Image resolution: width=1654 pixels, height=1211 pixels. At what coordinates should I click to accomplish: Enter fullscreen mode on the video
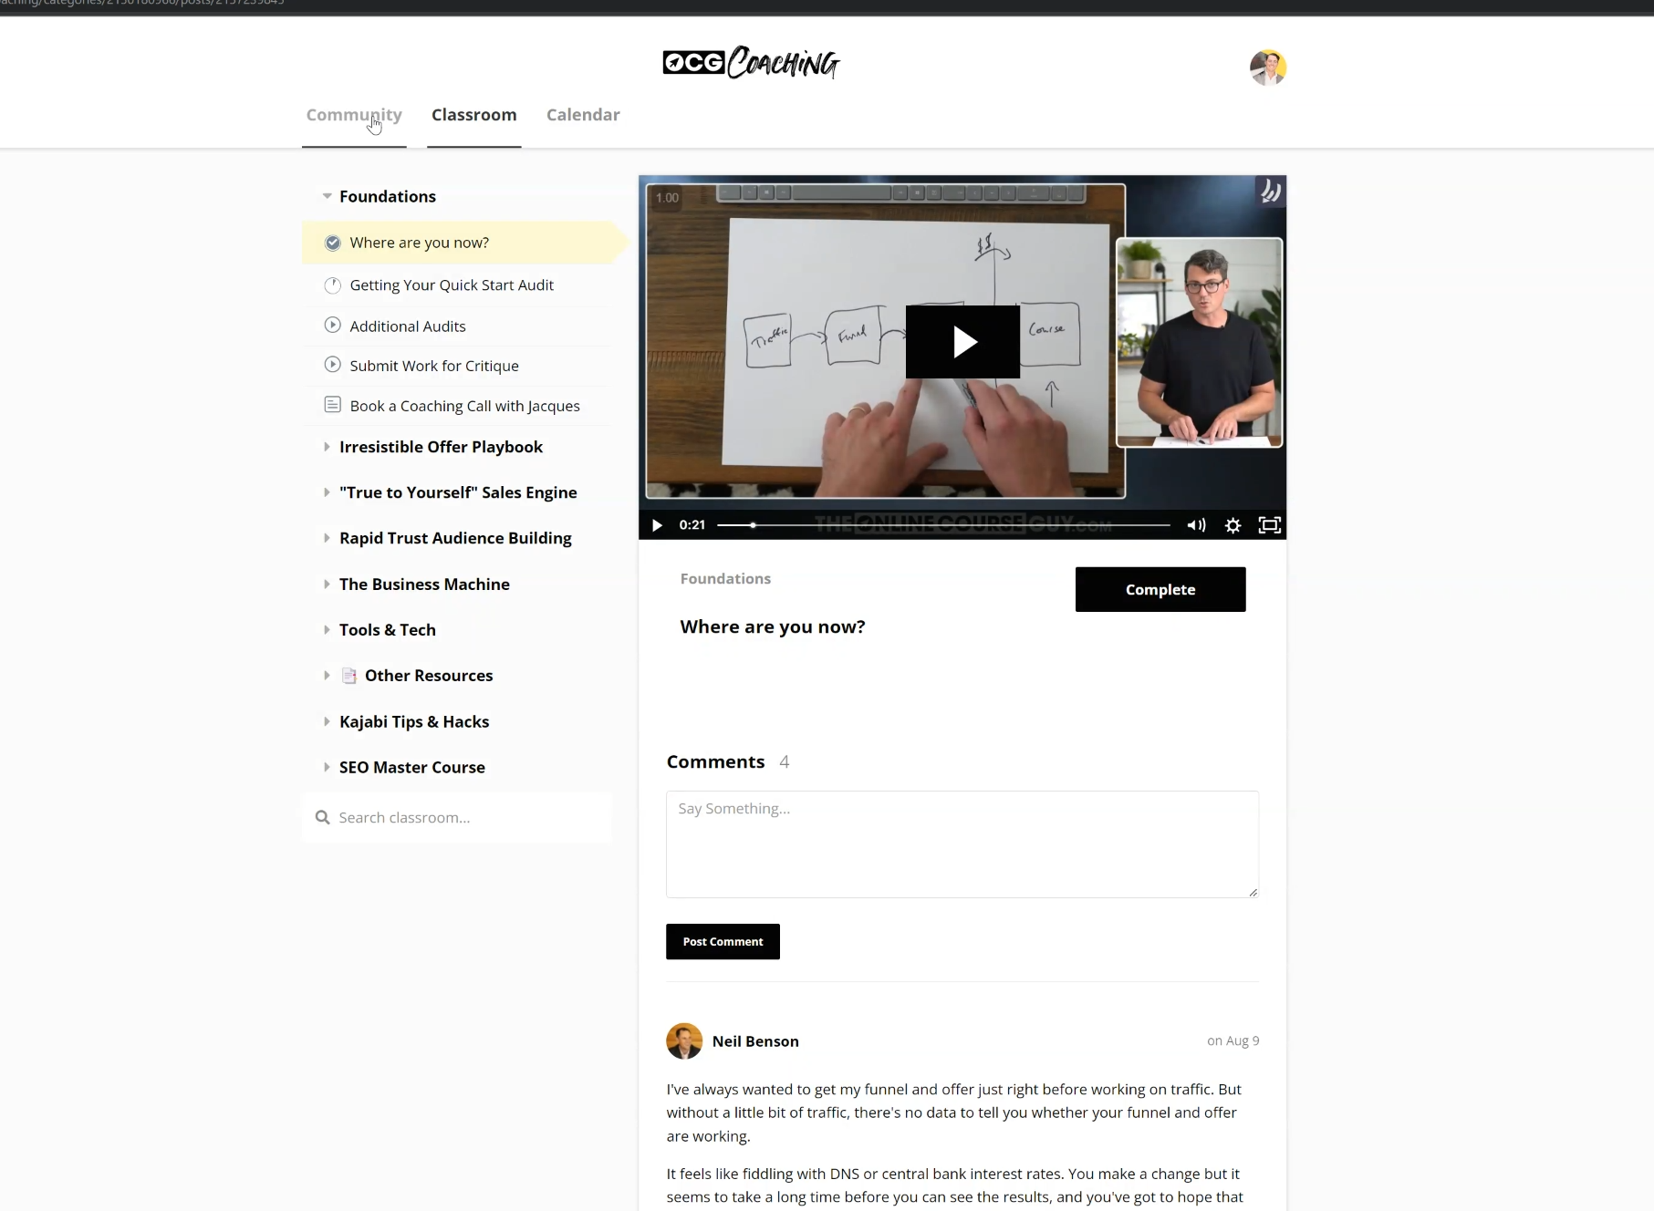pyautogui.click(x=1269, y=525)
